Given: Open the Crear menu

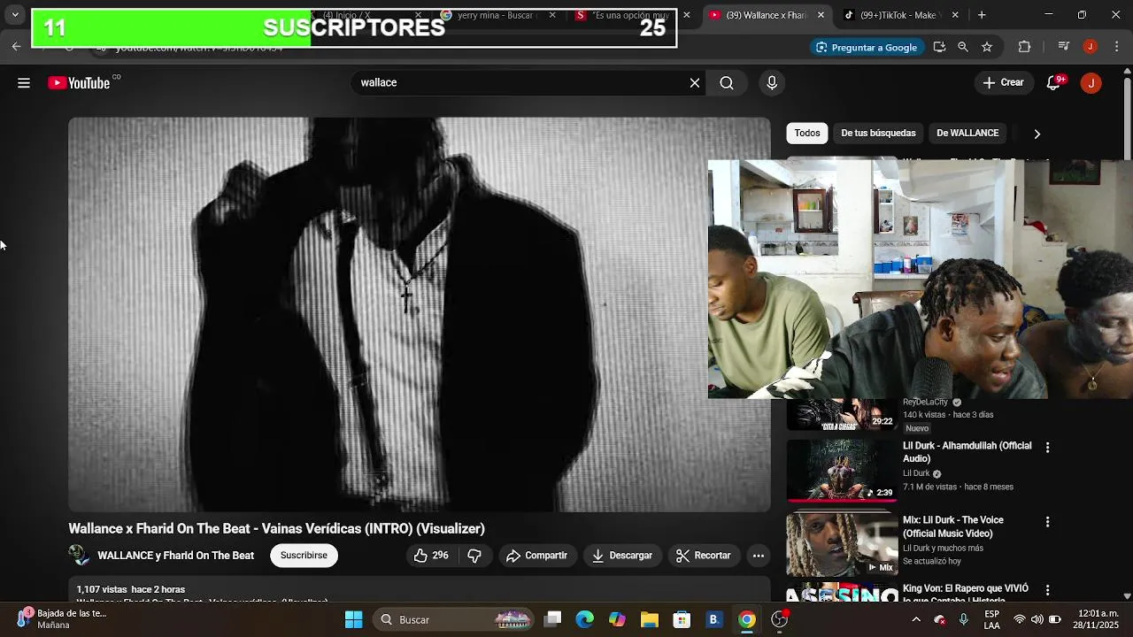Looking at the screenshot, I should click(x=1003, y=82).
